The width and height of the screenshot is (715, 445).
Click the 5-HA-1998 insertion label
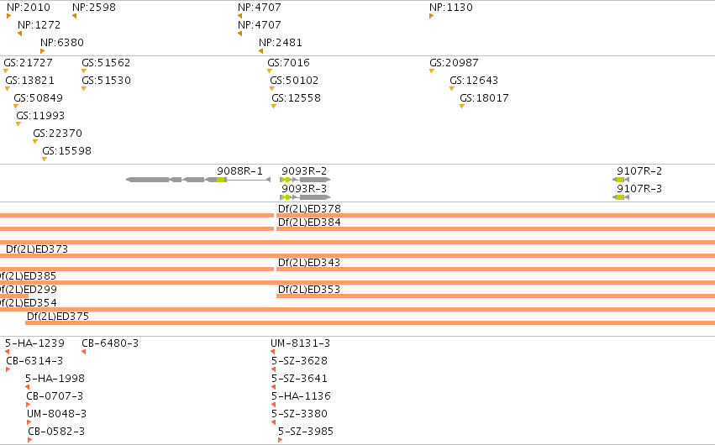coord(55,379)
